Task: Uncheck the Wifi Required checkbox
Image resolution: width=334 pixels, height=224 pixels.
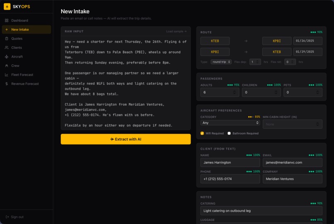Action: (202, 133)
